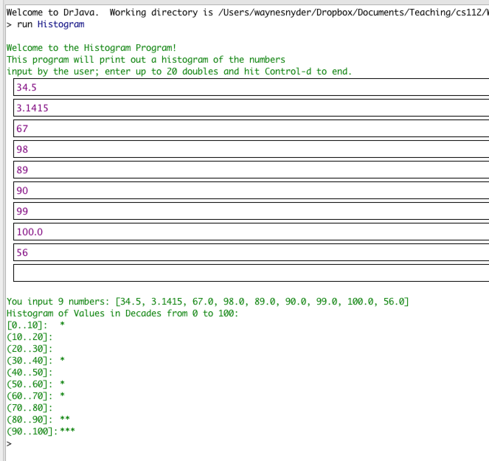Screen dimensions: 489x461
Task: Focus the input field containing 98
Action: (251, 149)
